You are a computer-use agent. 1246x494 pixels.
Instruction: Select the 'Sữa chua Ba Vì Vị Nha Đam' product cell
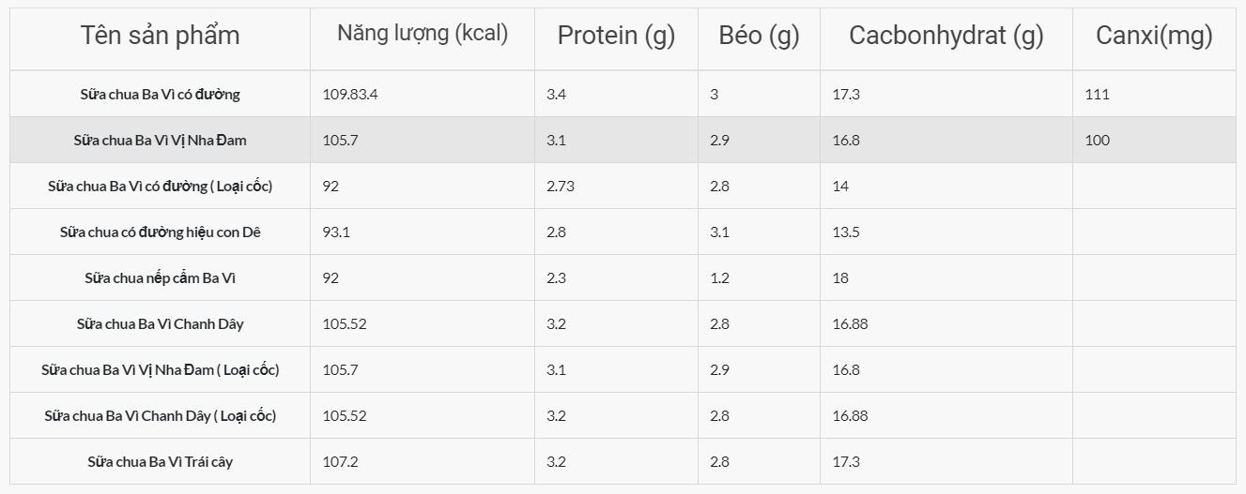click(160, 140)
